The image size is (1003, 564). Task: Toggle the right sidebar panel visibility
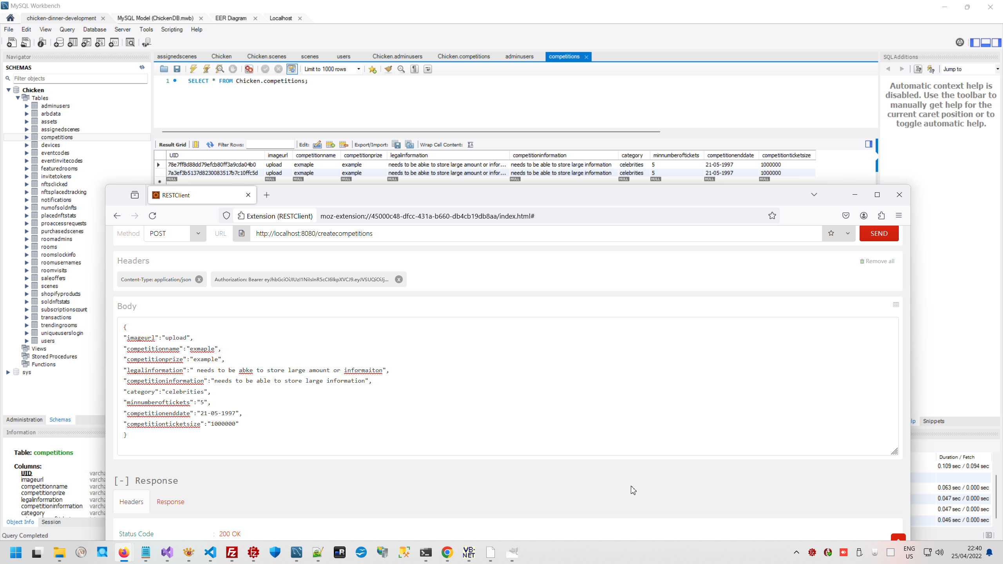tap(996, 42)
